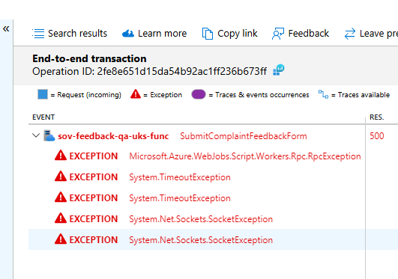
Task: Click the purple Traces & events legend pill
Action: tap(199, 94)
